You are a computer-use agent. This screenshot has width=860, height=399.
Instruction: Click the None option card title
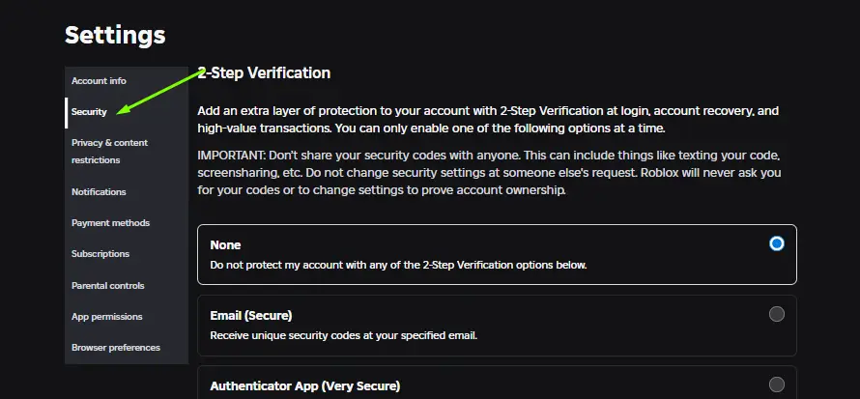[x=226, y=245]
